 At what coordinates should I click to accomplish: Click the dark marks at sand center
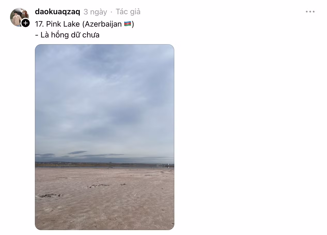click(98, 186)
